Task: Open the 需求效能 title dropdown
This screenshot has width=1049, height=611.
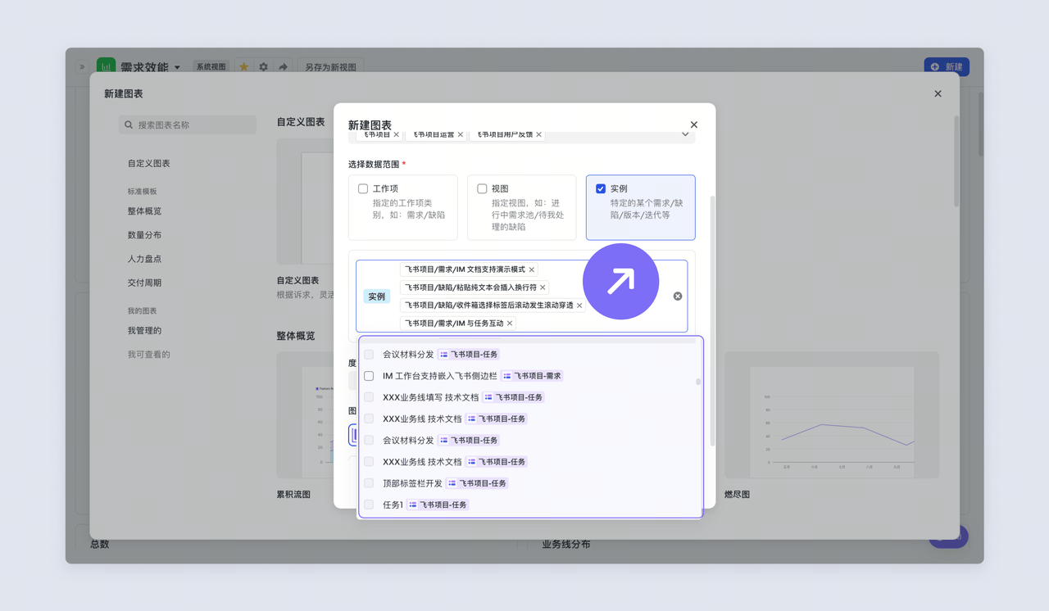Action: pyautogui.click(x=177, y=67)
